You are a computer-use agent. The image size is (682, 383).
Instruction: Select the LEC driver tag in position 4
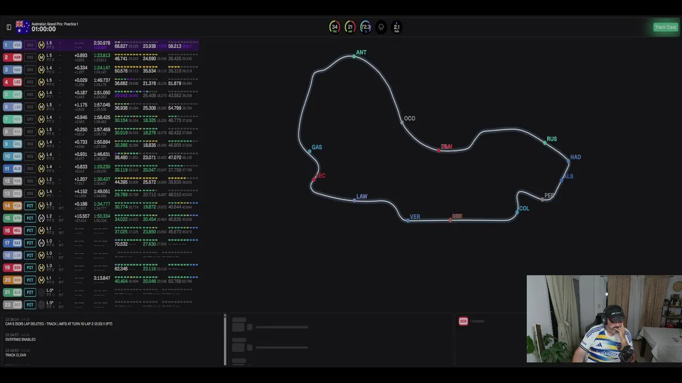(x=13, y=82)
